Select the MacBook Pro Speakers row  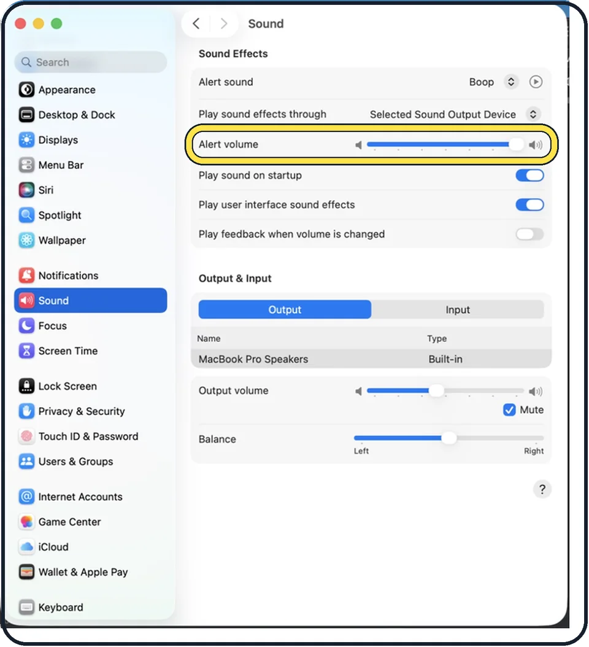click(x=371, y=359)
